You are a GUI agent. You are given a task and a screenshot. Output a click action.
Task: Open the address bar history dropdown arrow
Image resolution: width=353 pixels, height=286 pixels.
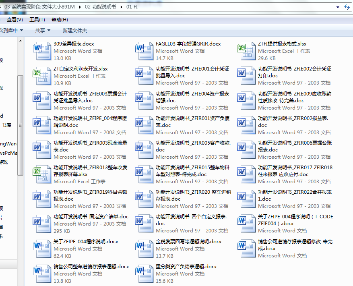[338, 7]
